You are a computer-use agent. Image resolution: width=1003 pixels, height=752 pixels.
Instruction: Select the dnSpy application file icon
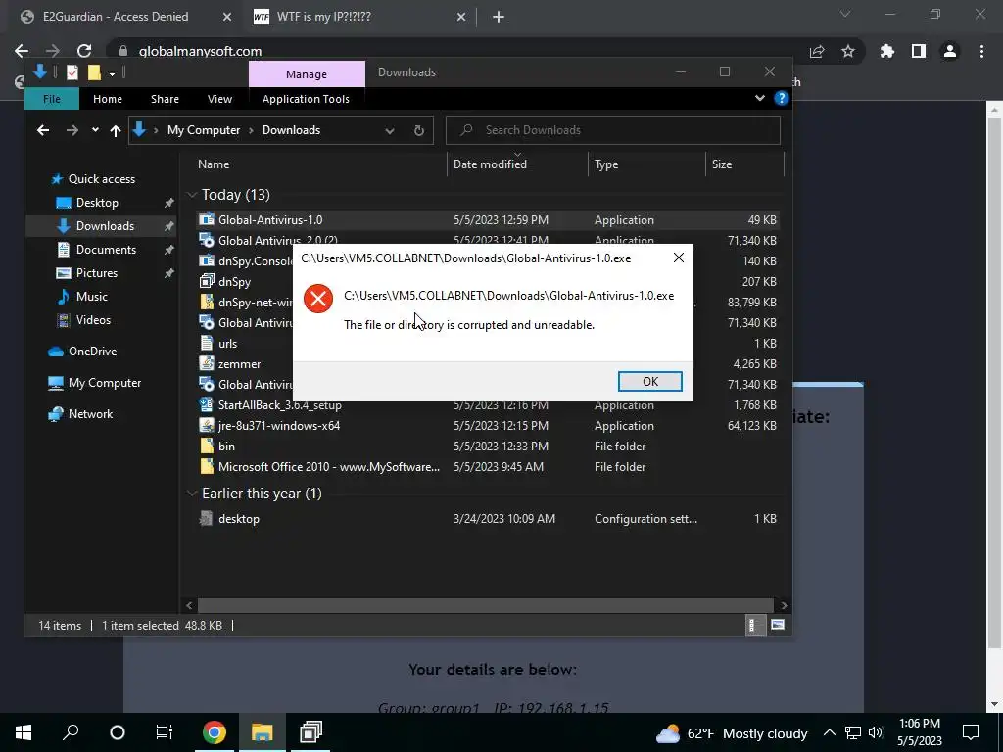[x=206, y=281]
